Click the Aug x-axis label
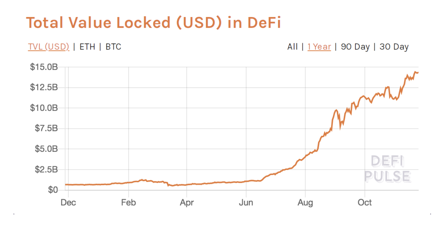Viewport: 447px width, 237px height. (305, 202)
